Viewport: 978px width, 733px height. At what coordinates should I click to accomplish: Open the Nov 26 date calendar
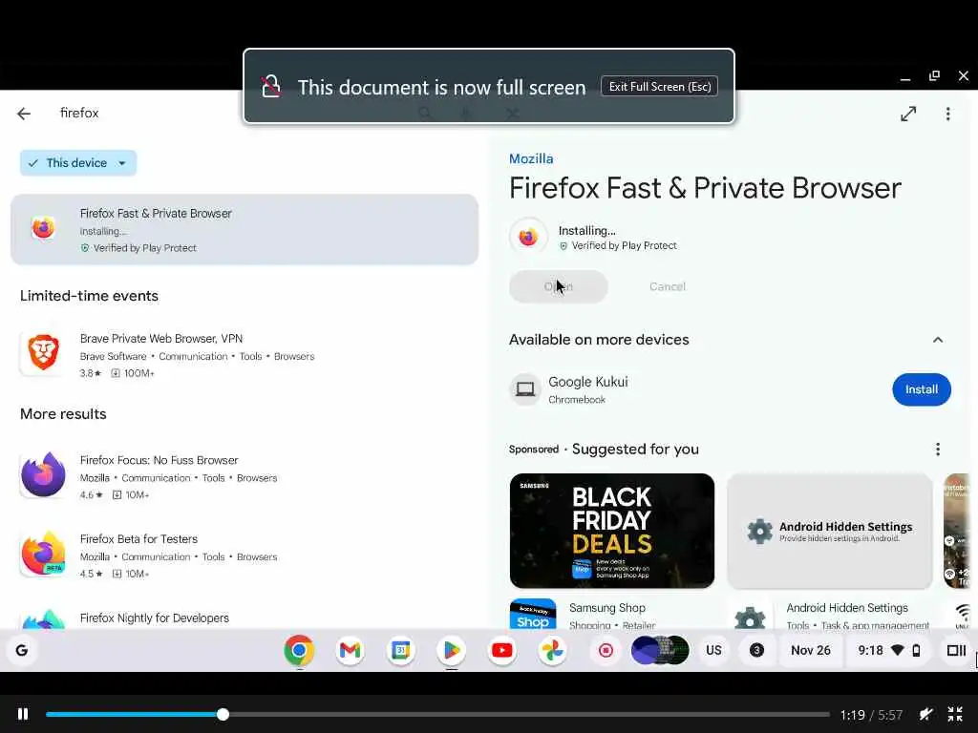click(x=810, y=651)
